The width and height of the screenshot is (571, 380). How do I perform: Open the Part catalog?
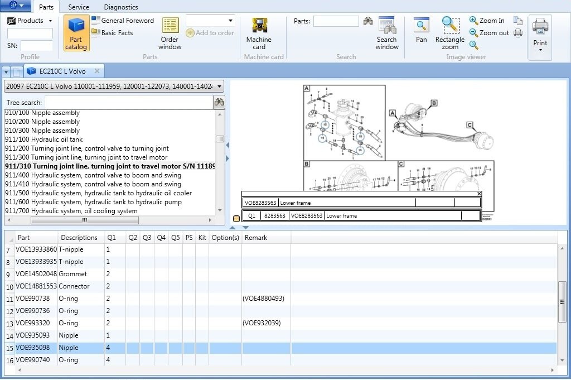click(76, 33)
